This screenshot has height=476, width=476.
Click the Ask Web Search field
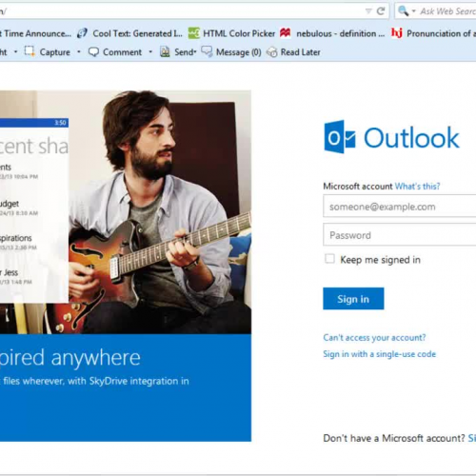[x=447, y=11]
